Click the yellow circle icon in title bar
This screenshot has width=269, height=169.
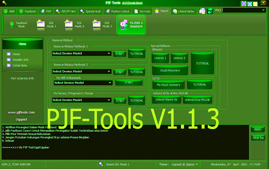[255, 4]
